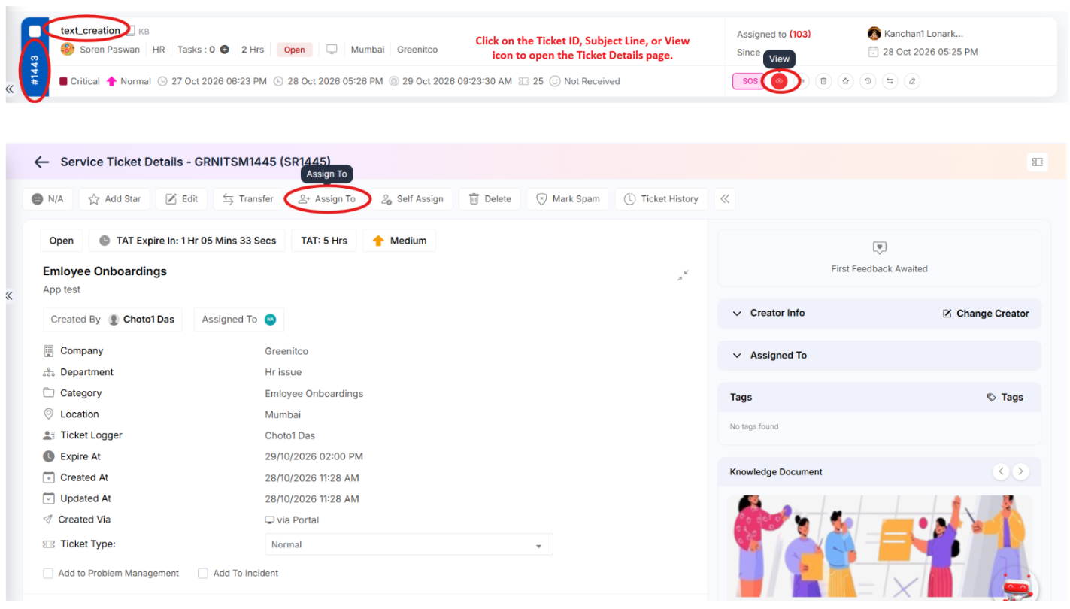Click Edit in the ticket toolbar

point(182,199)
